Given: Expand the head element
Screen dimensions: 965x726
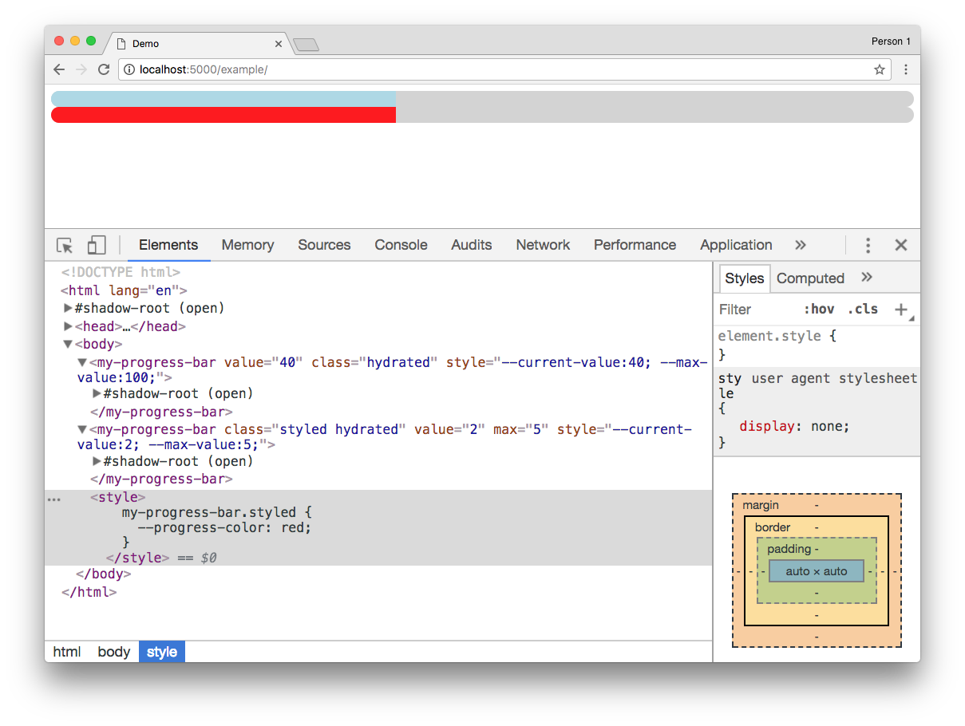Looking at the screenshot, I should click(68, 326).
